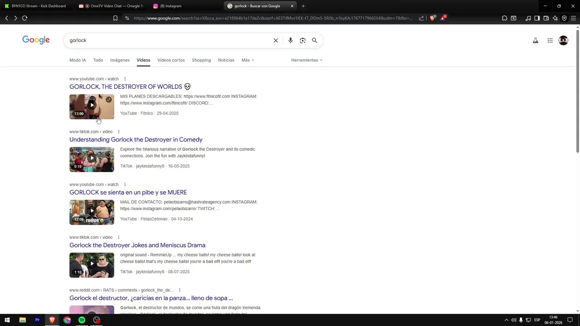580x326 pixels.
Task: Open a new tab with the plus button
Action: coord(303,6)
